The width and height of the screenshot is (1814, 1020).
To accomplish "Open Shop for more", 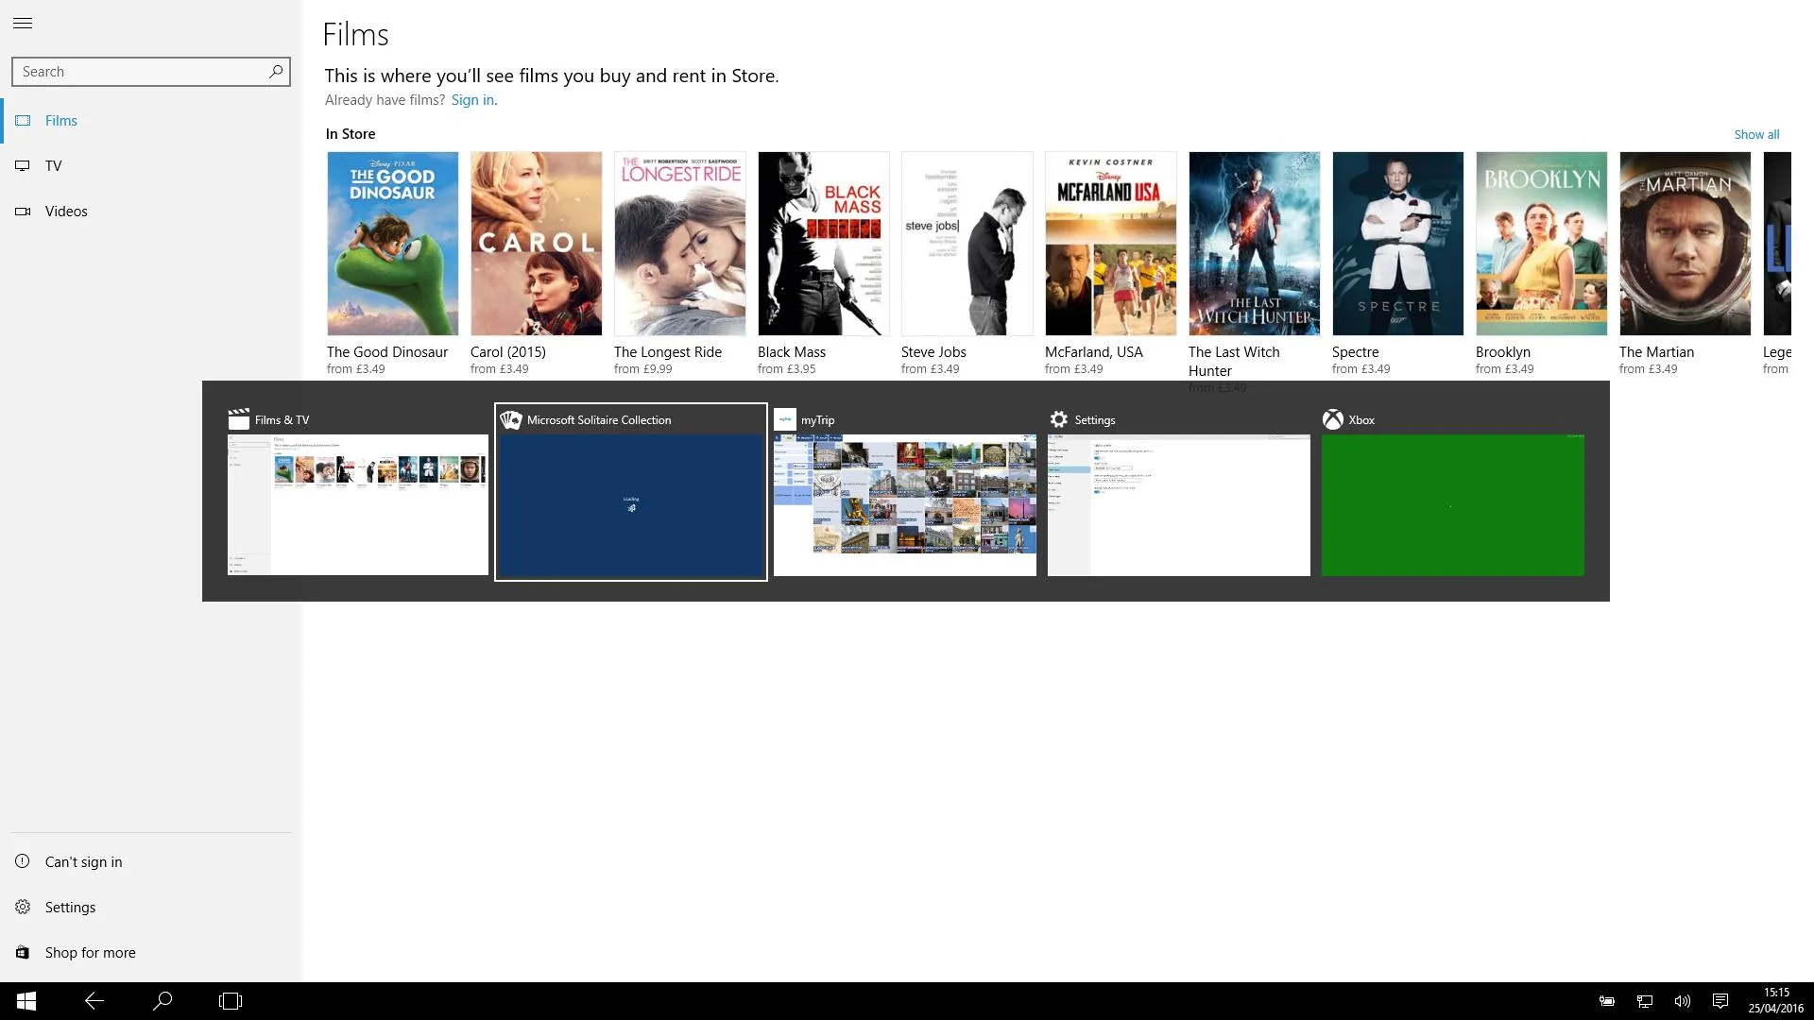I will pos(90,952).
